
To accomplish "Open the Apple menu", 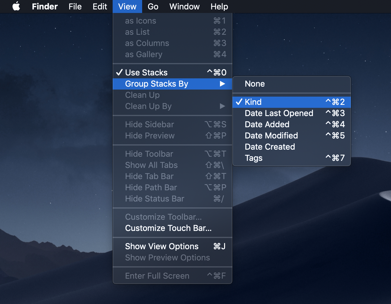I will point(16,6).
